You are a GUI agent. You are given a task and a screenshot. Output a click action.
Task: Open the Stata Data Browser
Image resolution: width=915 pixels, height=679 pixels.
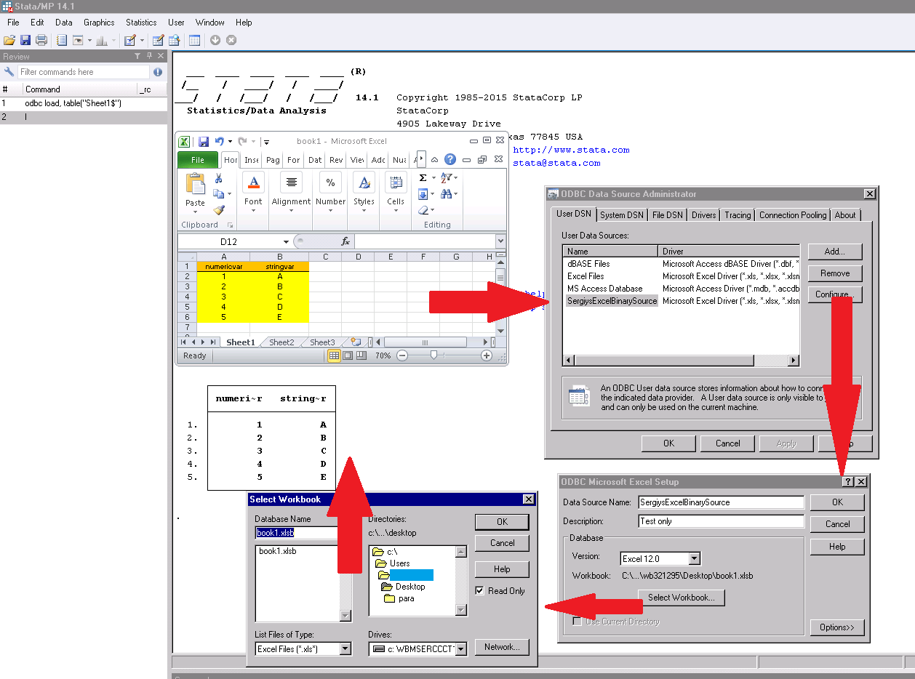pyautogui.click(x=175, y=40)
